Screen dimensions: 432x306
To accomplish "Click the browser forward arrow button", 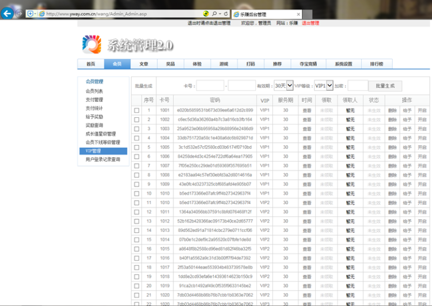I will tap(19, 13).
